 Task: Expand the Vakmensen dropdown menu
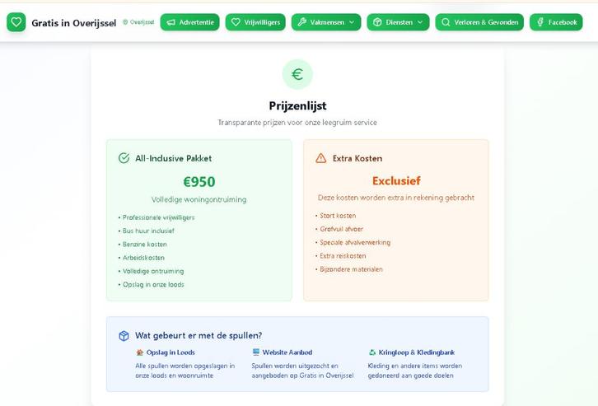coord(326,22)
